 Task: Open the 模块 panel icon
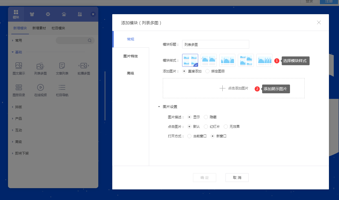(16, 14)
